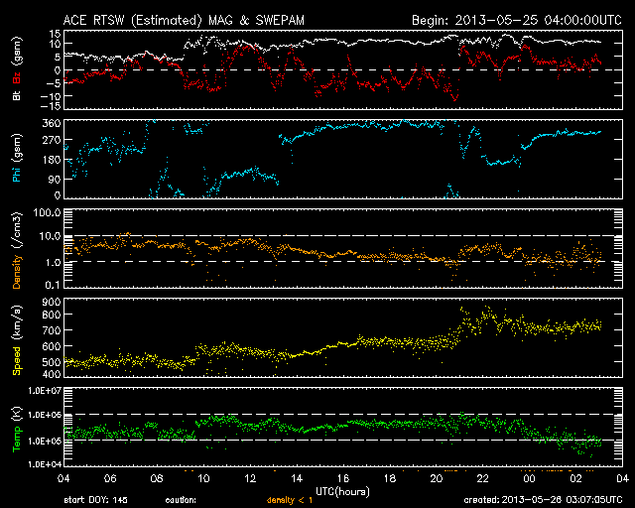Click the "created: 2013-05-26 03:07:05UTC" timestamp
The image size is (635, 508).
(x=543, y=500)
